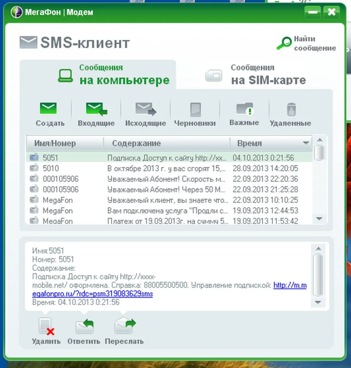
Task: Click the SMS-клиент envelope icon
Action: (28, 42)
